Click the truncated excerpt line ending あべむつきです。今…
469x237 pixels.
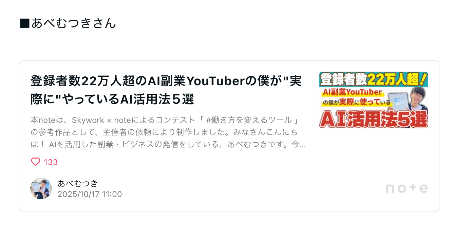click(168, 145)
